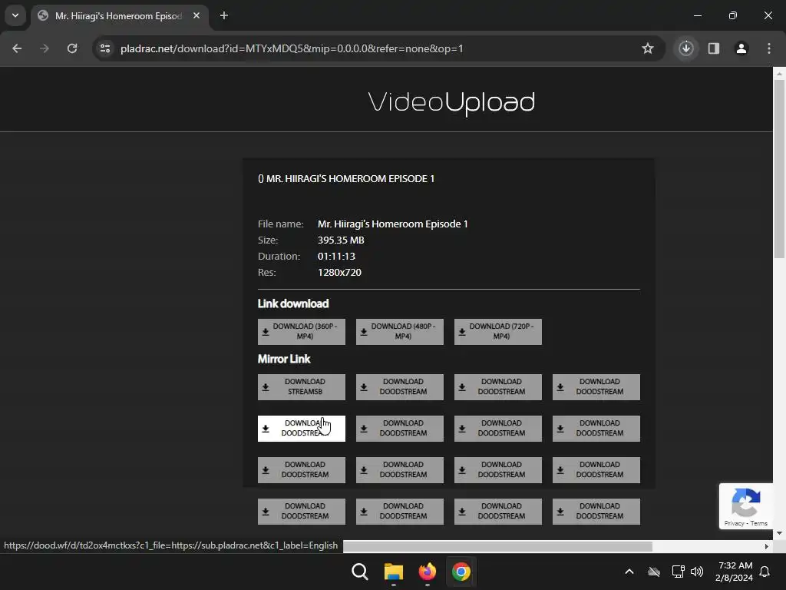Viewport: 786px width, 590px height.
Task: Click the vertical page scrollbar thumb
Action: [779, 169]
